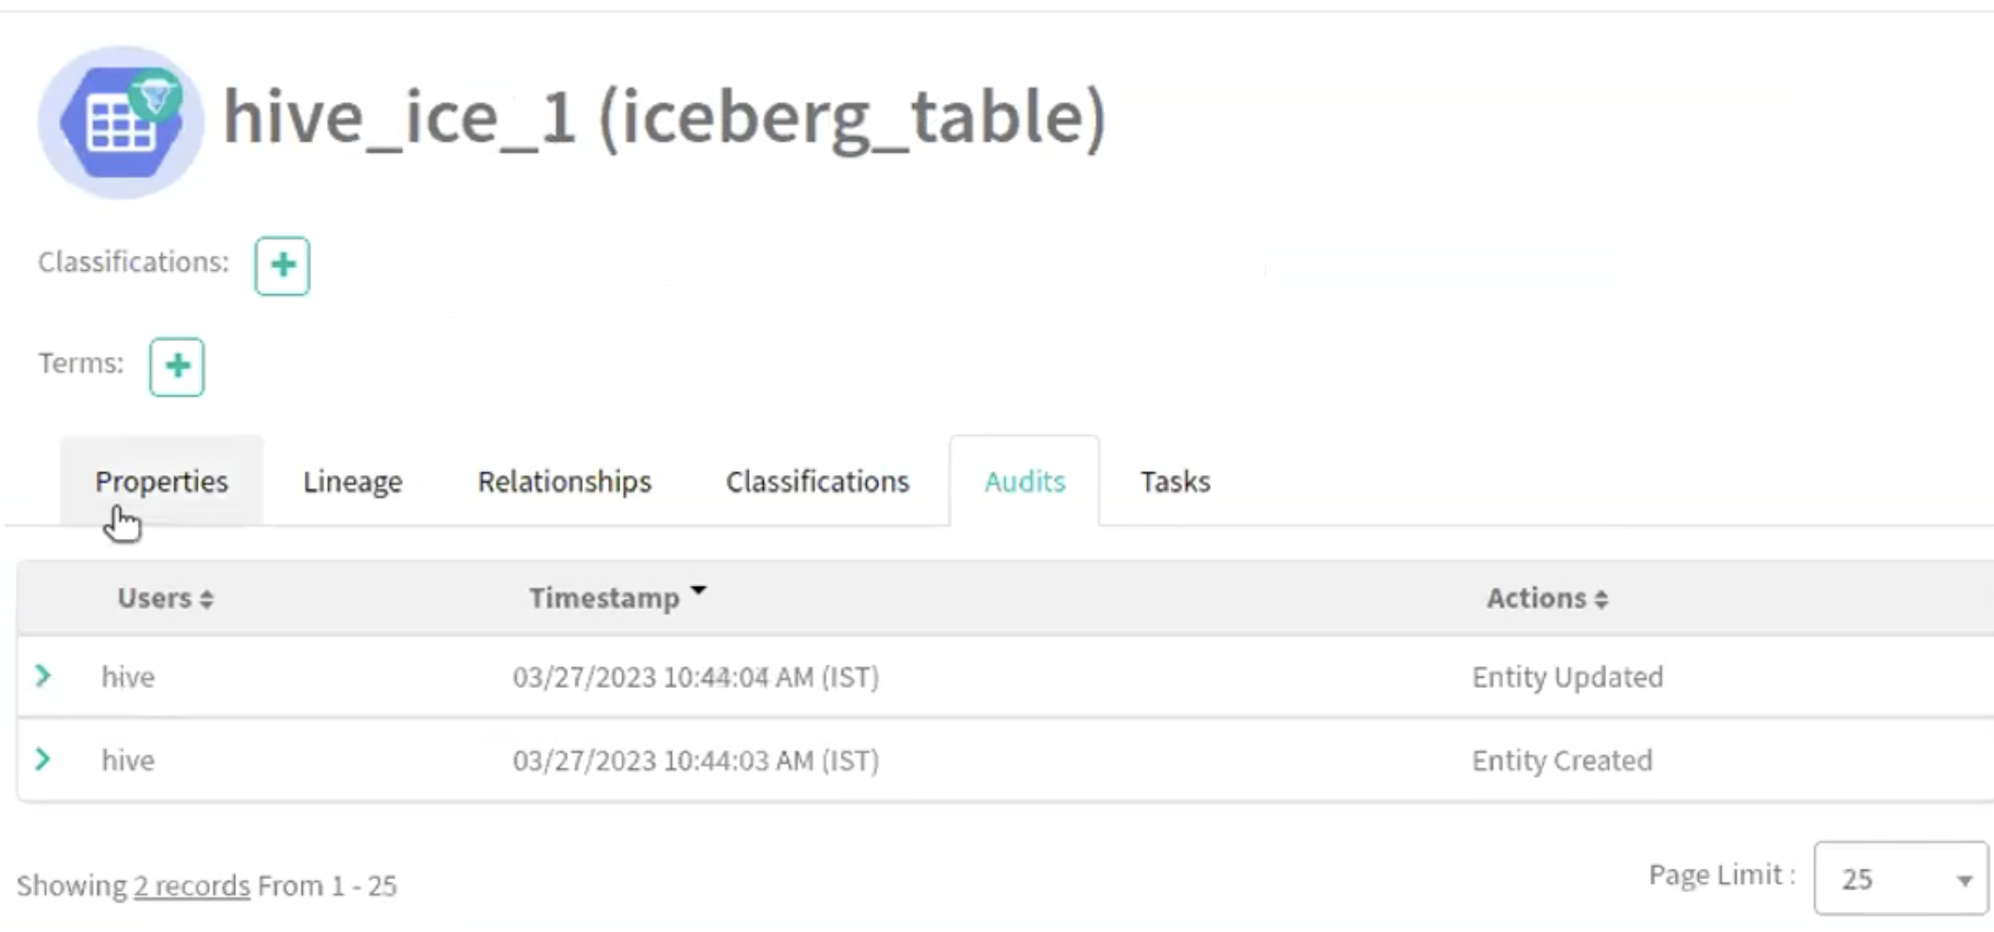Viewport: 1994px width, 932px height.
Task: Click the 10:44:04 AM timestamp cell
Action: [695, 677]
